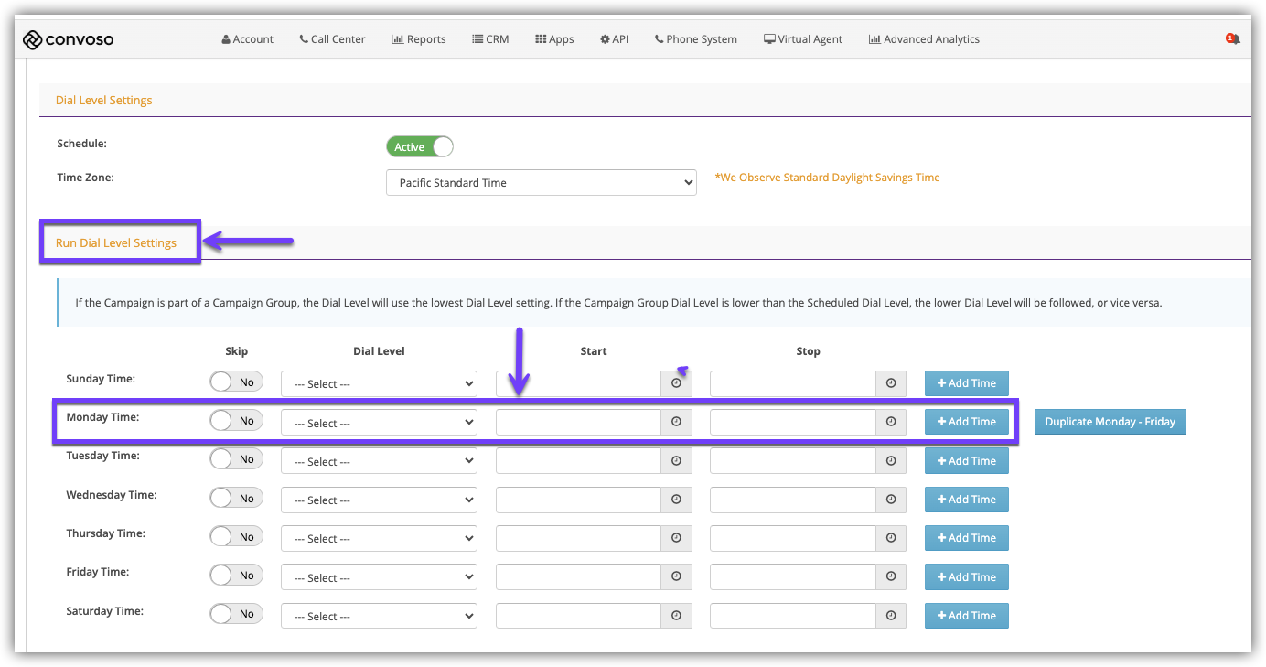Open the Wednesday Start time picker icon

(x=676, y=500)
